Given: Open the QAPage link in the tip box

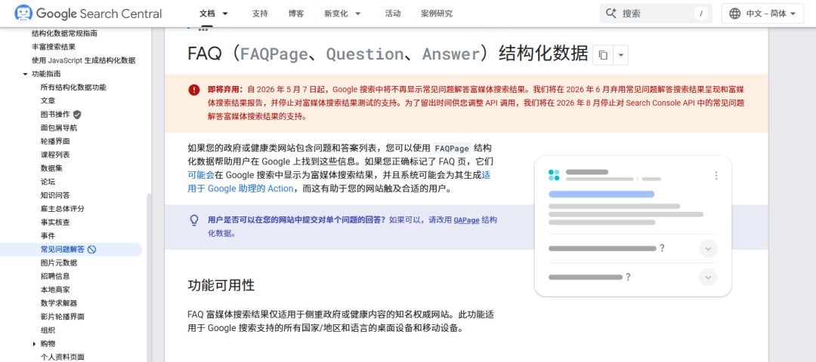Looking at the screenshot, I should (466, 219).
